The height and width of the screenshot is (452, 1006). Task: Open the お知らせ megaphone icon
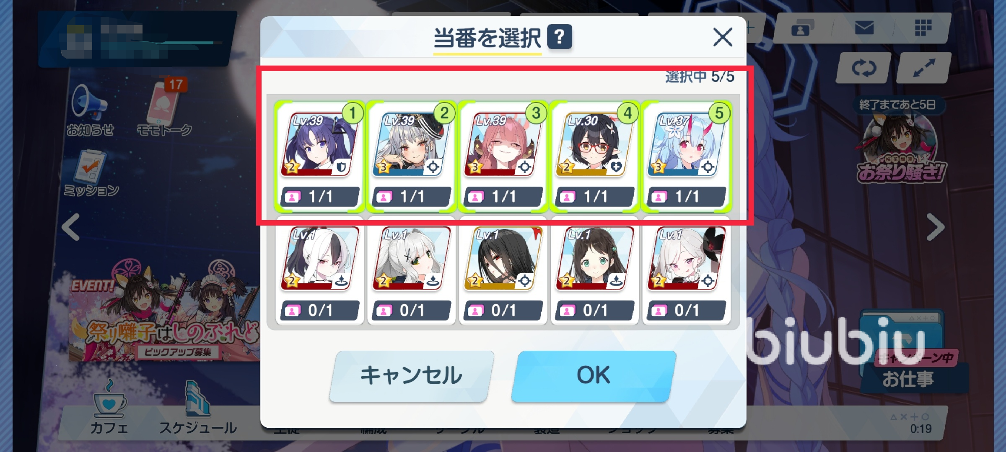click(90, 110)
